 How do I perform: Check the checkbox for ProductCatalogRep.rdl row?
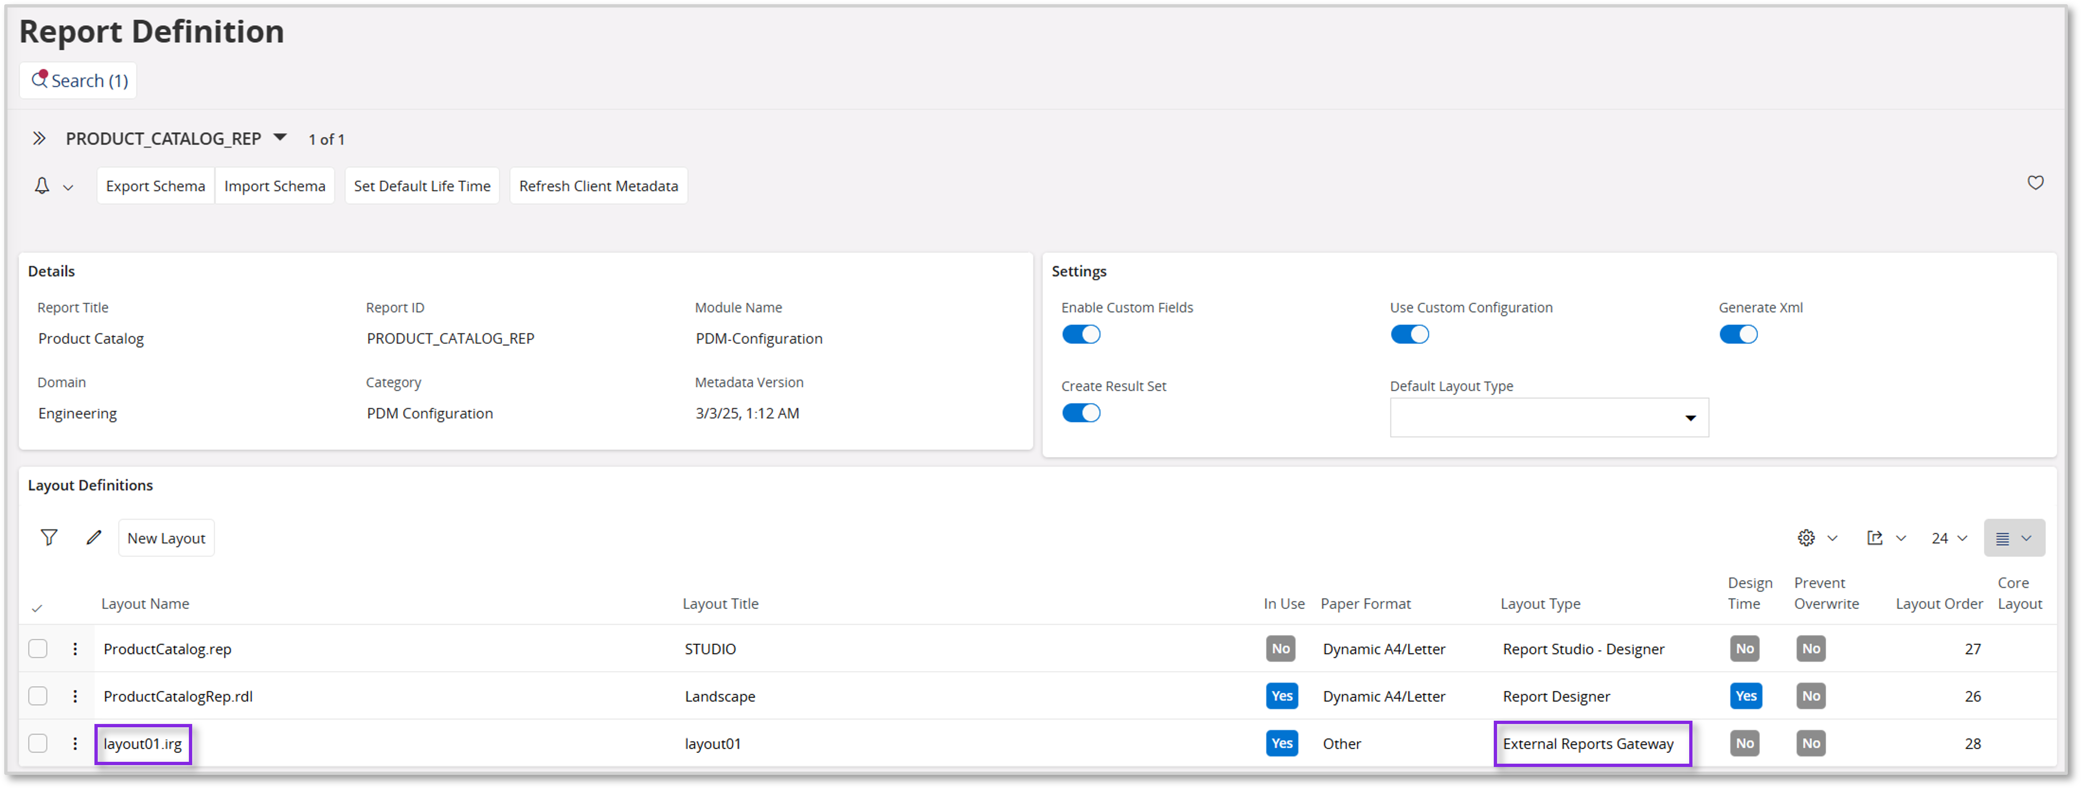coord(37,696)
